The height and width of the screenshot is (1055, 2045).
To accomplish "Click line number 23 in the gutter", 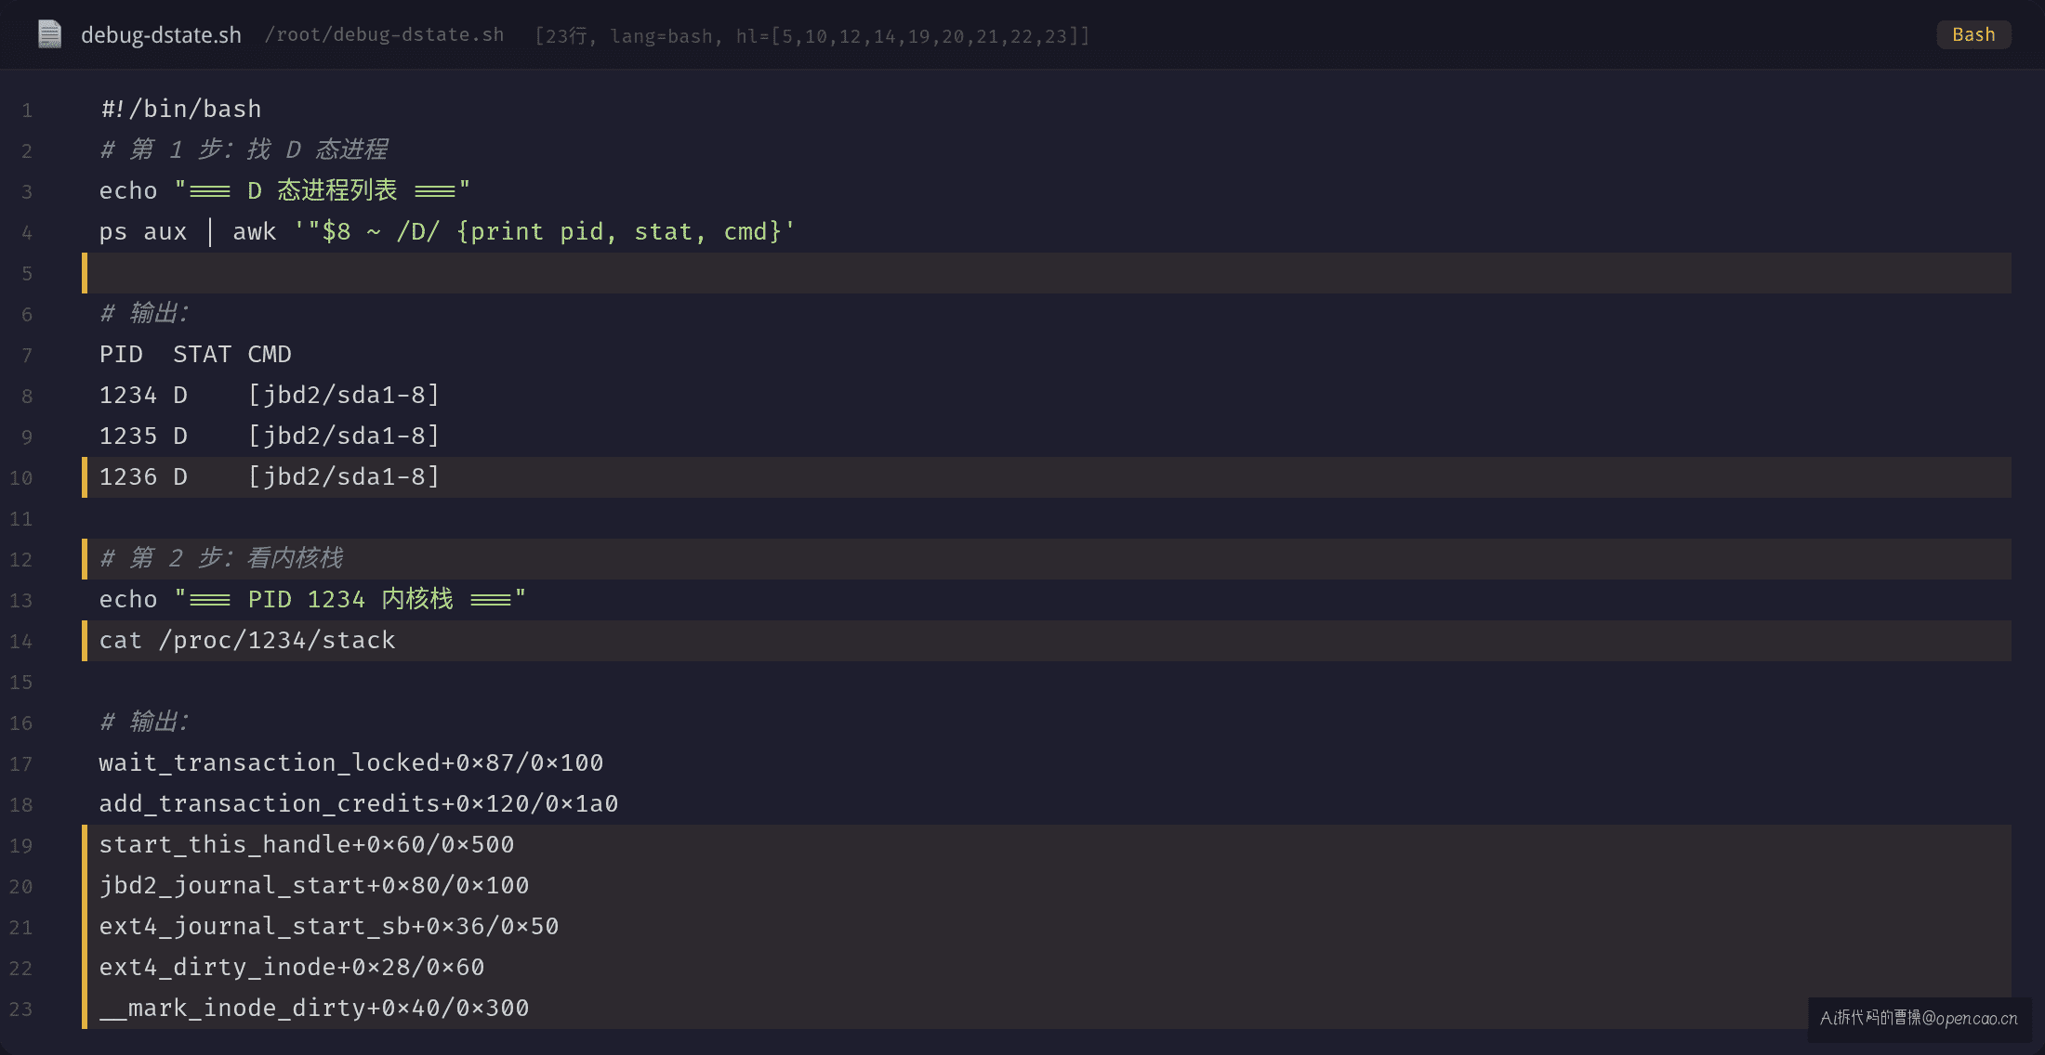I will click(x=20, y=1009).
